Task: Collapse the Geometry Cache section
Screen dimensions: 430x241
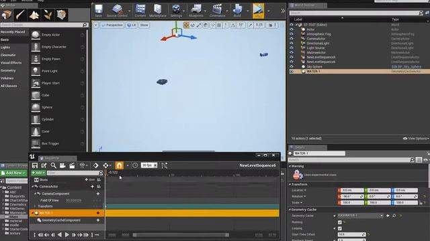Action: click(x=290, y=210)
